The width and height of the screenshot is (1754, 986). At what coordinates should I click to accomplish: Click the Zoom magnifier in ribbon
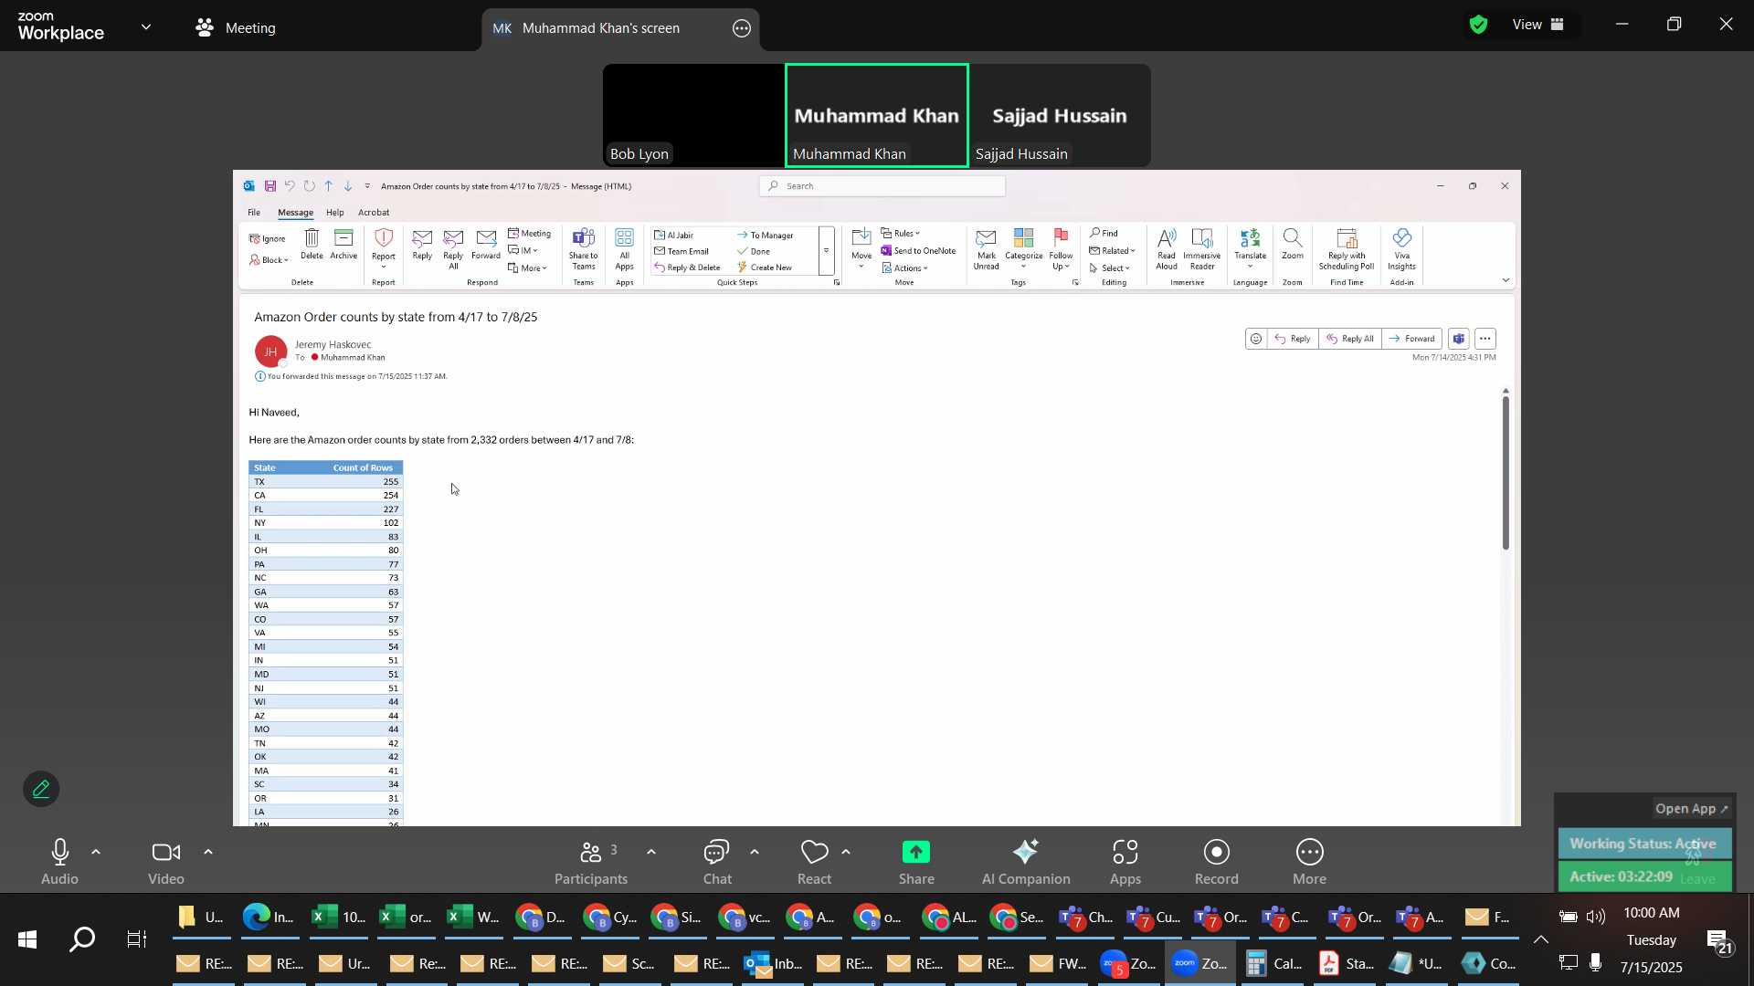1293,245
